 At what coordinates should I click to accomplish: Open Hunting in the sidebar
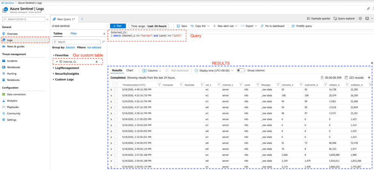(12, 74)
